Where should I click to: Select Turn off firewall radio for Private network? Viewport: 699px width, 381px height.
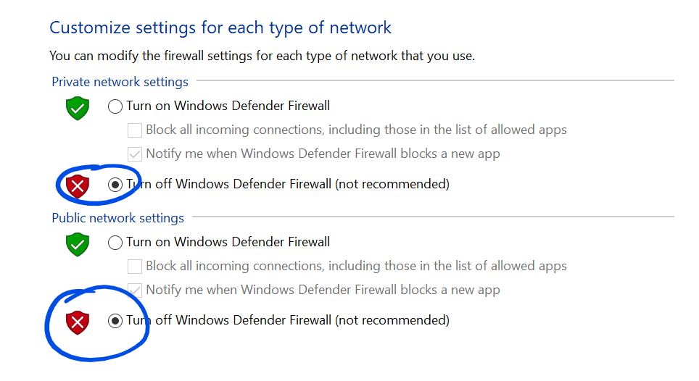115,185
